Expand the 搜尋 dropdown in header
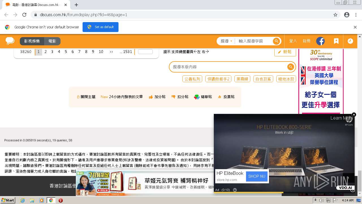362x204 pixels. (x=226, y=41)
